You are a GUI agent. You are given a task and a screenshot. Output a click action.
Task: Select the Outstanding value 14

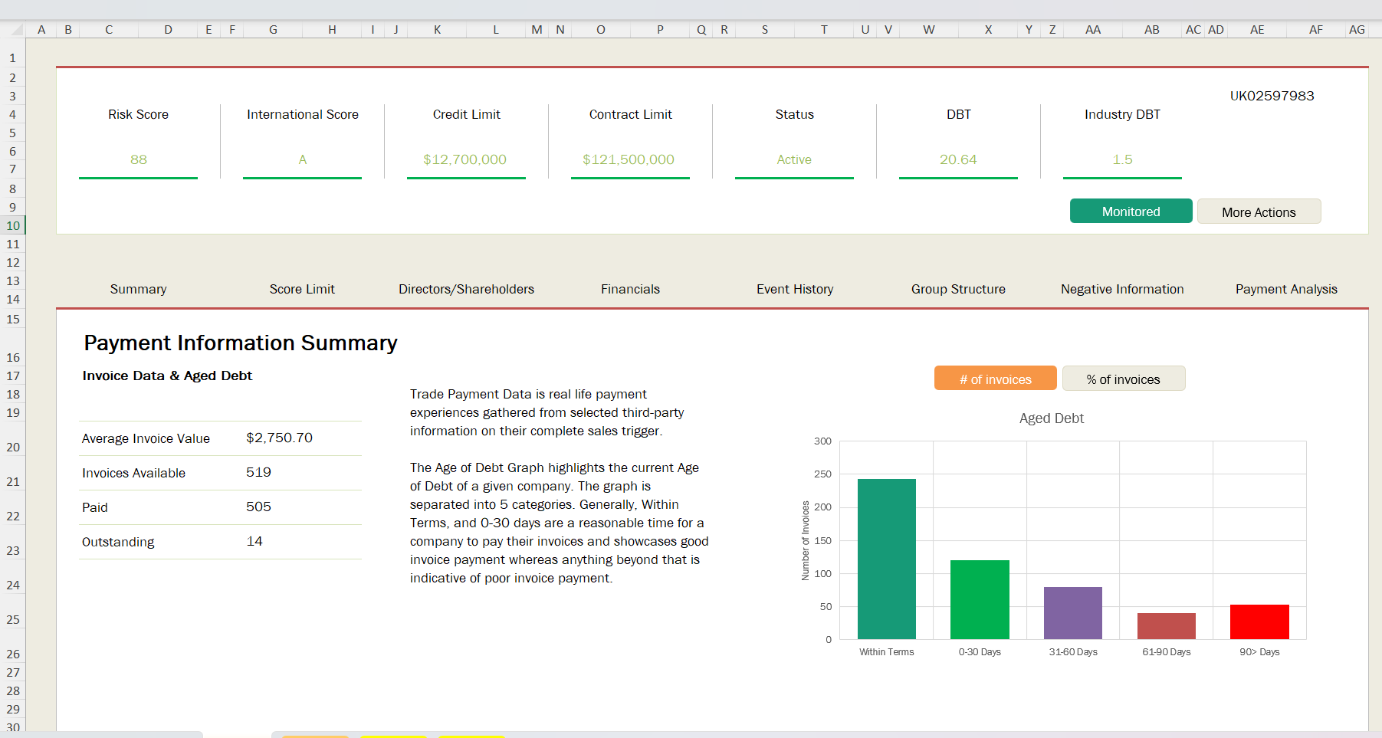[x=254, y=541]
